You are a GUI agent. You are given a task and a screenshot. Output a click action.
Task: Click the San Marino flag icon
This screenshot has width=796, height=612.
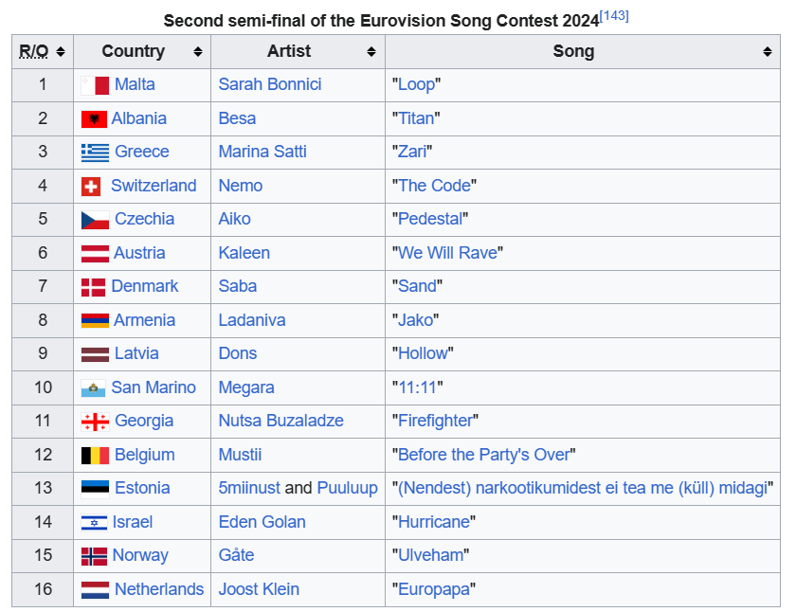94,388
